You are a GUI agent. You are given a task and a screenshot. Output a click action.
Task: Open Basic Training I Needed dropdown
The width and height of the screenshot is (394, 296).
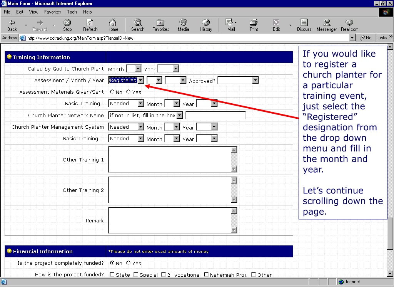pyautogui.click(x=126, y=103)
